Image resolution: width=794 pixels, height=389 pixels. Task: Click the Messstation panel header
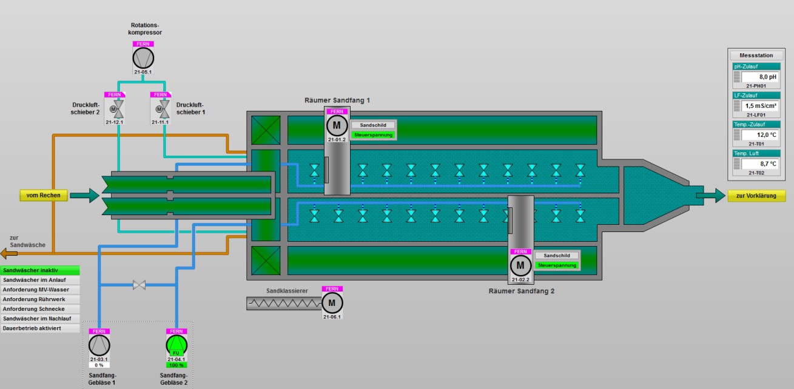pos(756,55)
